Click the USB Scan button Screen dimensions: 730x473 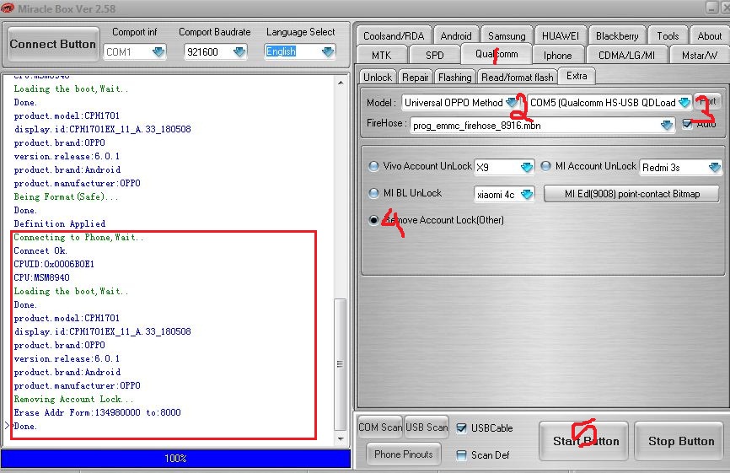[427, 427]
